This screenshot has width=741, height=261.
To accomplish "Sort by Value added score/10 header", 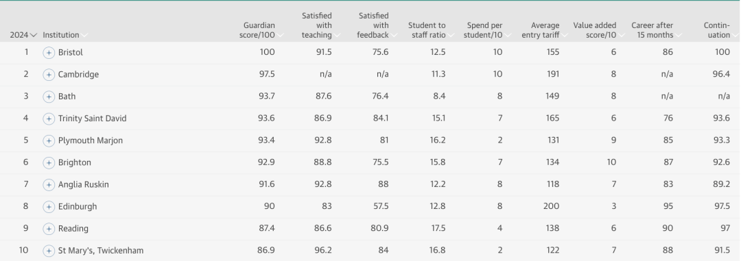I will 598,30.
